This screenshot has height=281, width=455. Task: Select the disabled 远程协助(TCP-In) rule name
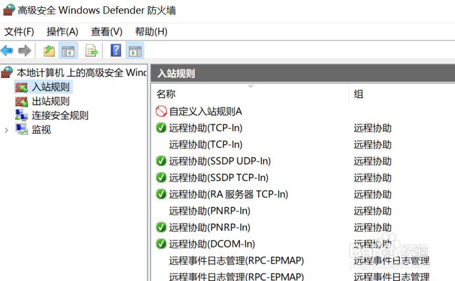(x=206, y=145)
